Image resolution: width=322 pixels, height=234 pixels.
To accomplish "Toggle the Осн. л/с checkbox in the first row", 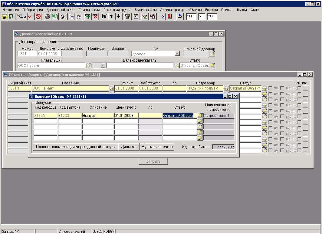I will point(299,88).
